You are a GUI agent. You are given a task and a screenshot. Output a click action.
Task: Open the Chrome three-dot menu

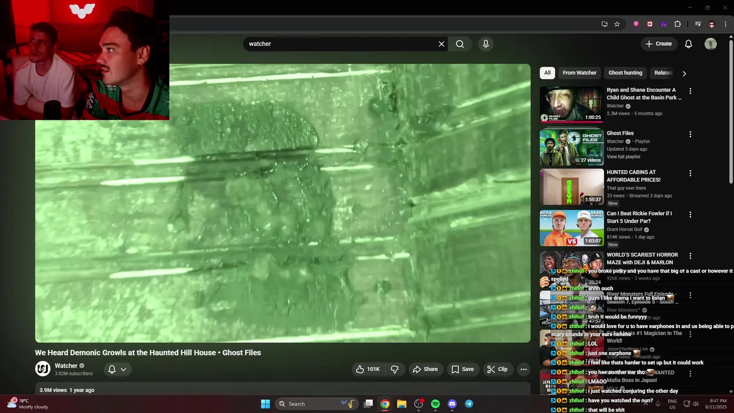[725, 24]
